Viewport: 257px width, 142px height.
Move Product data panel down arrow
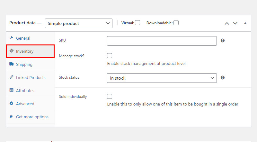pyautogui.click(x=235, y=23)
